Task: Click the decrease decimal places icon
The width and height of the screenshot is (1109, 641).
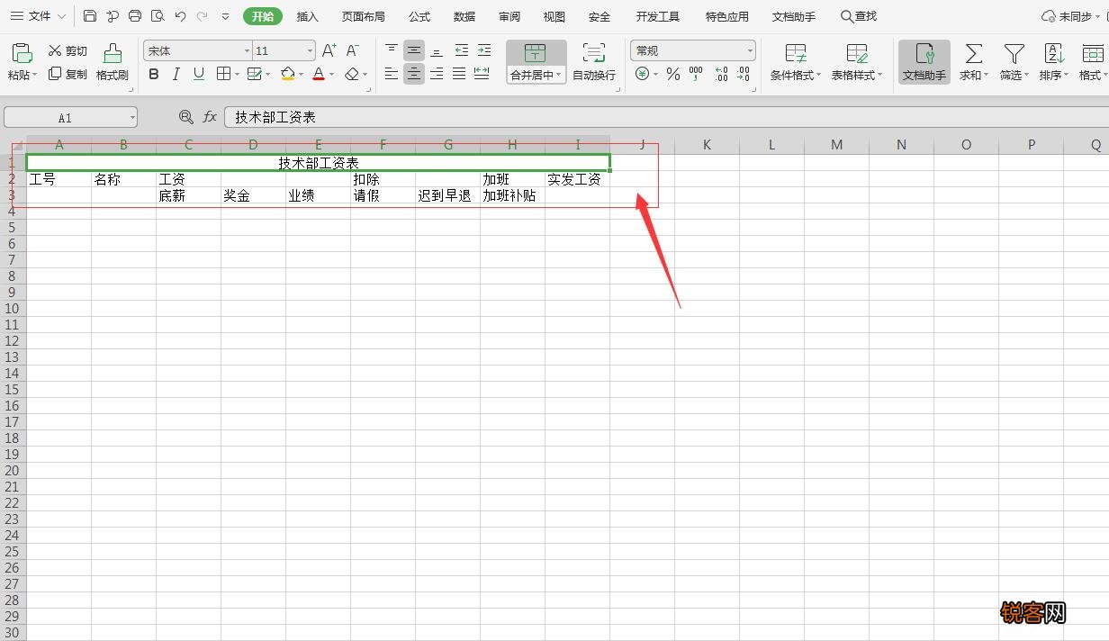Action: [744, 75]
